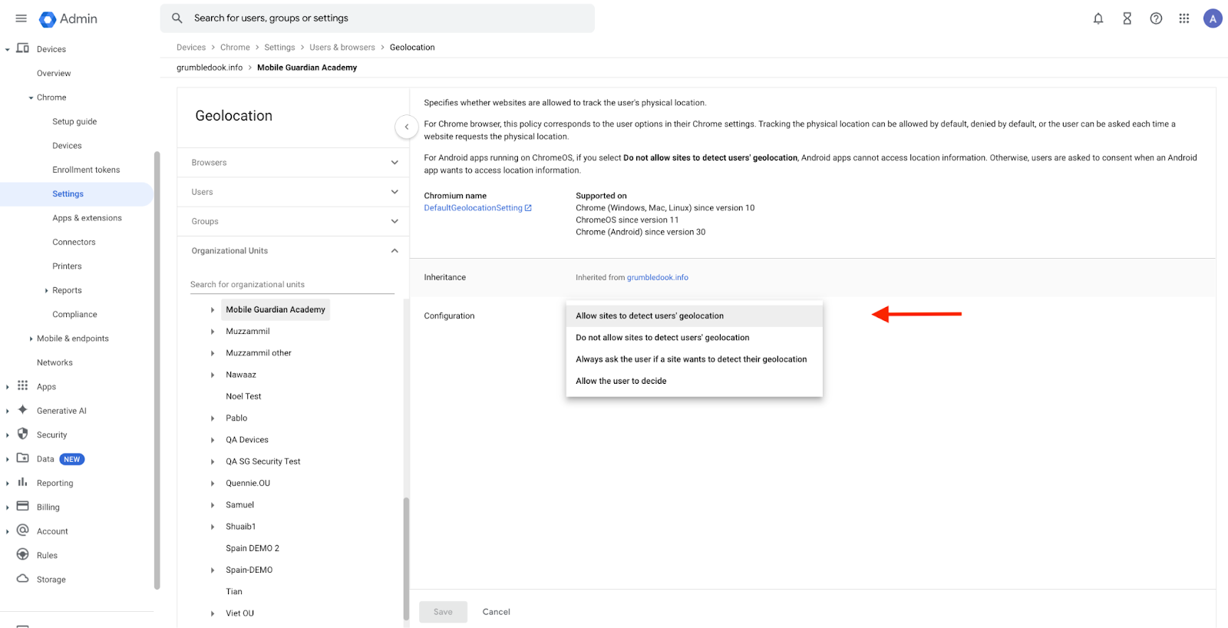Click external link icon beside DefaultGeolocationSetting
Image resolution: width=1228 pixels, height=628 pixels.
tap(528, 208)
